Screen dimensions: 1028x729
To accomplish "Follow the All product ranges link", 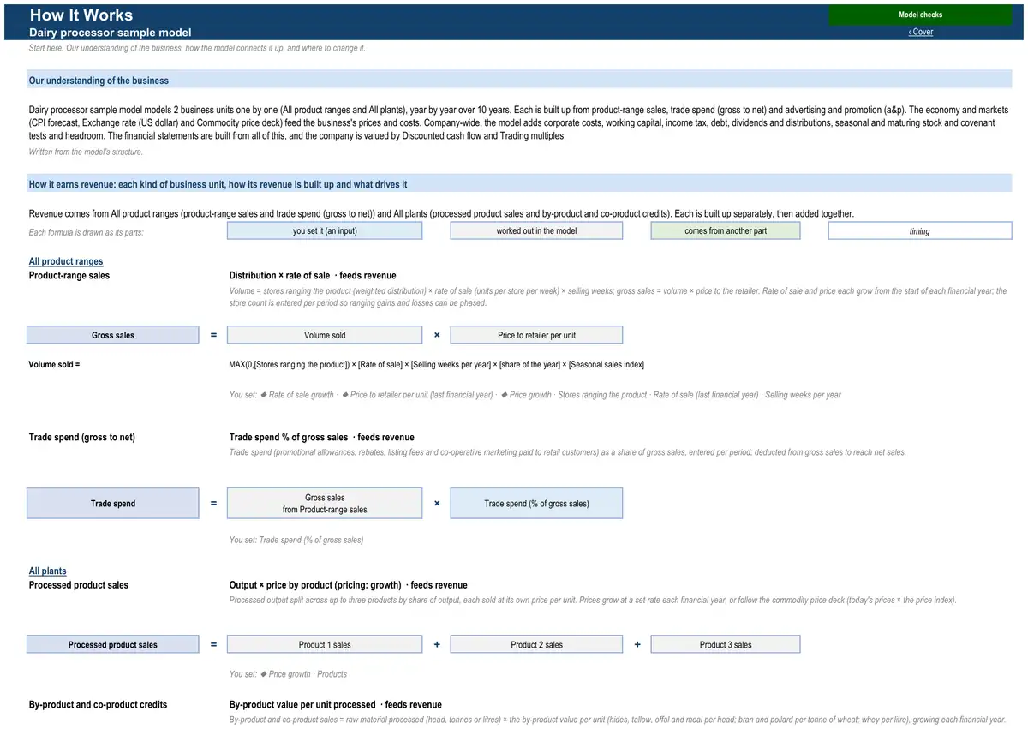I will click(x=66, y=261).
